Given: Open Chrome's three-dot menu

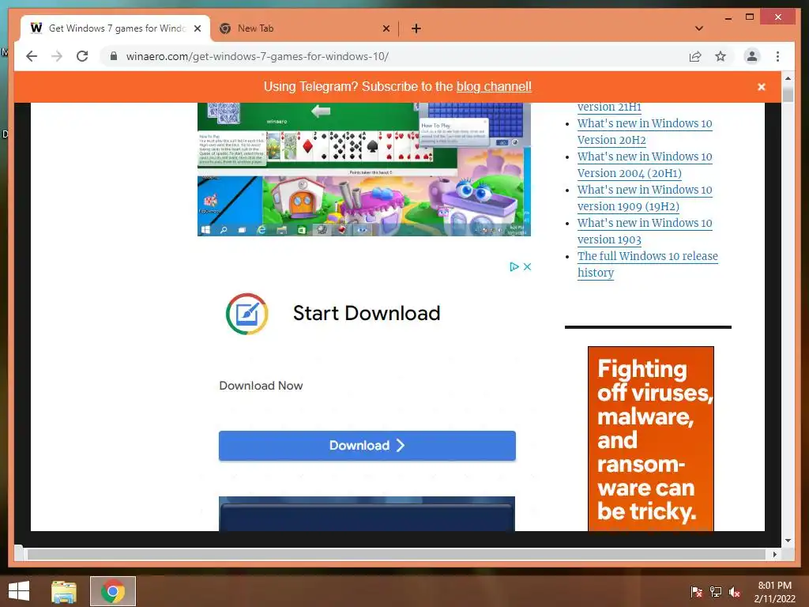Looking at the screenshot, I should coord(777,56).
